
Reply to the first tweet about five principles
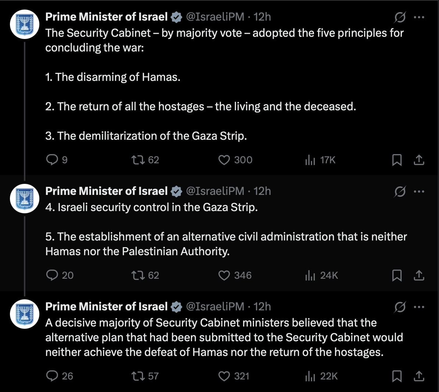click(57, 160)
